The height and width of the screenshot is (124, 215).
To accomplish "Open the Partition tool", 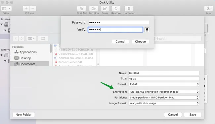I will 94,9.
